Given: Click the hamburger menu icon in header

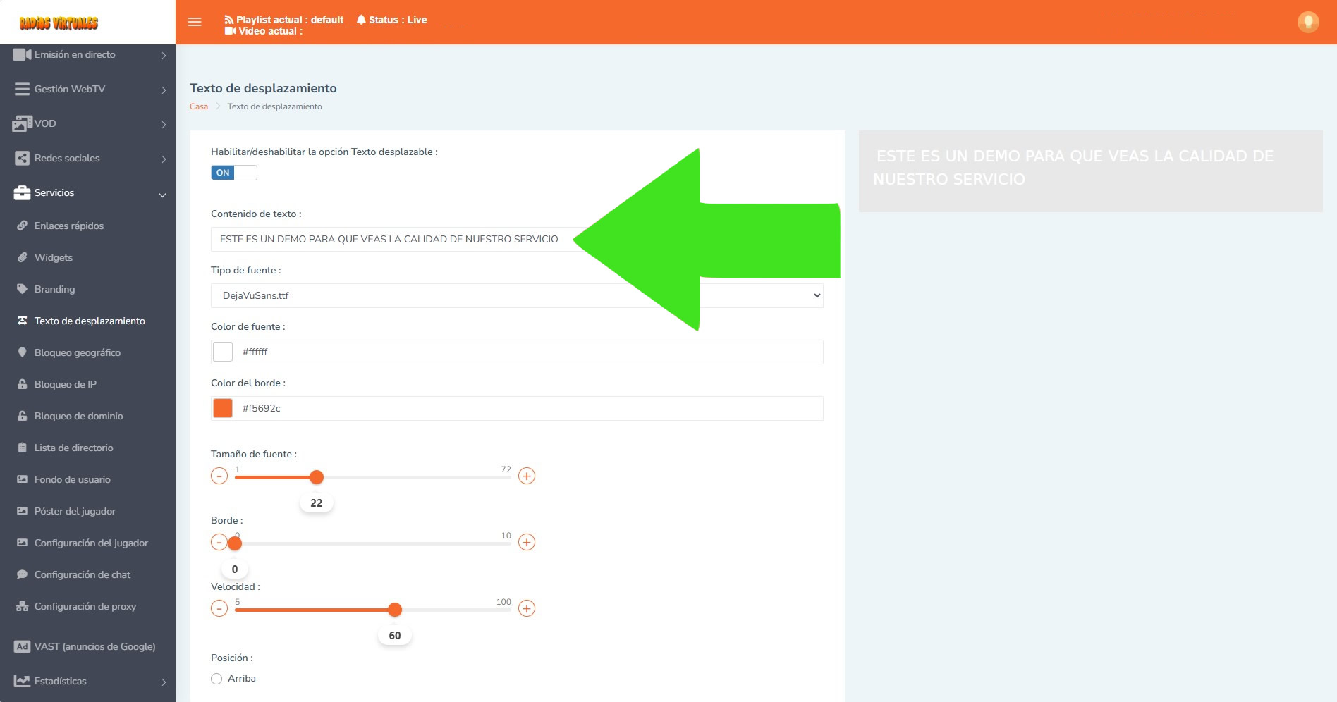Looking at the screenshot, I should (195, 22).
